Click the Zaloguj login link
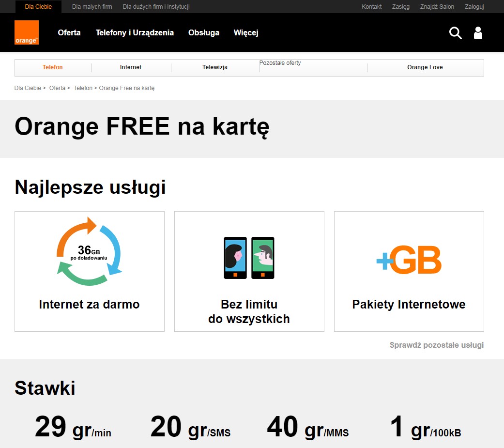This screenshot has width=504, height=448. [474, 6]
